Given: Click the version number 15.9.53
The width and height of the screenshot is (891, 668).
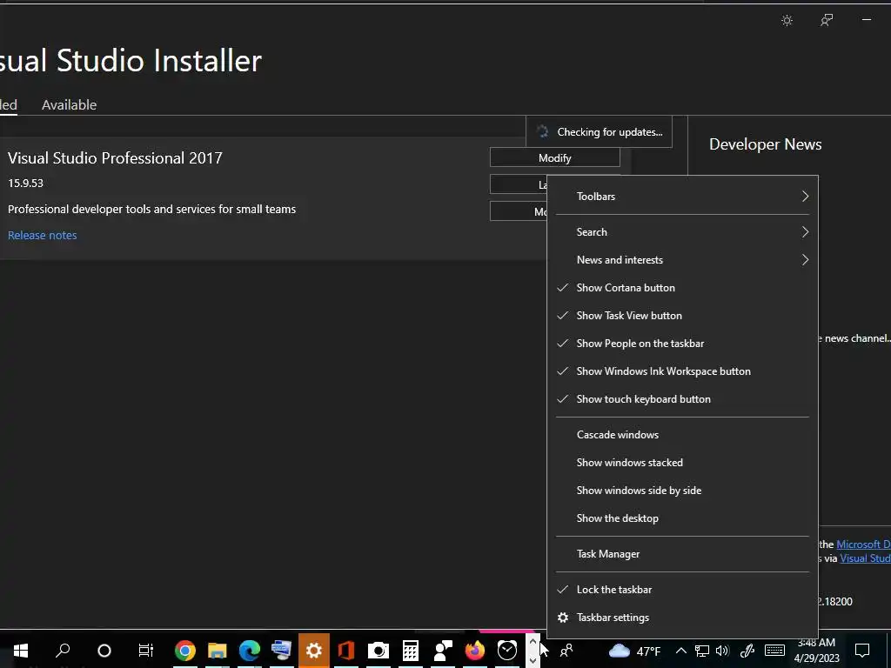Looking at the screenshot, I should (x=25, y=183).
